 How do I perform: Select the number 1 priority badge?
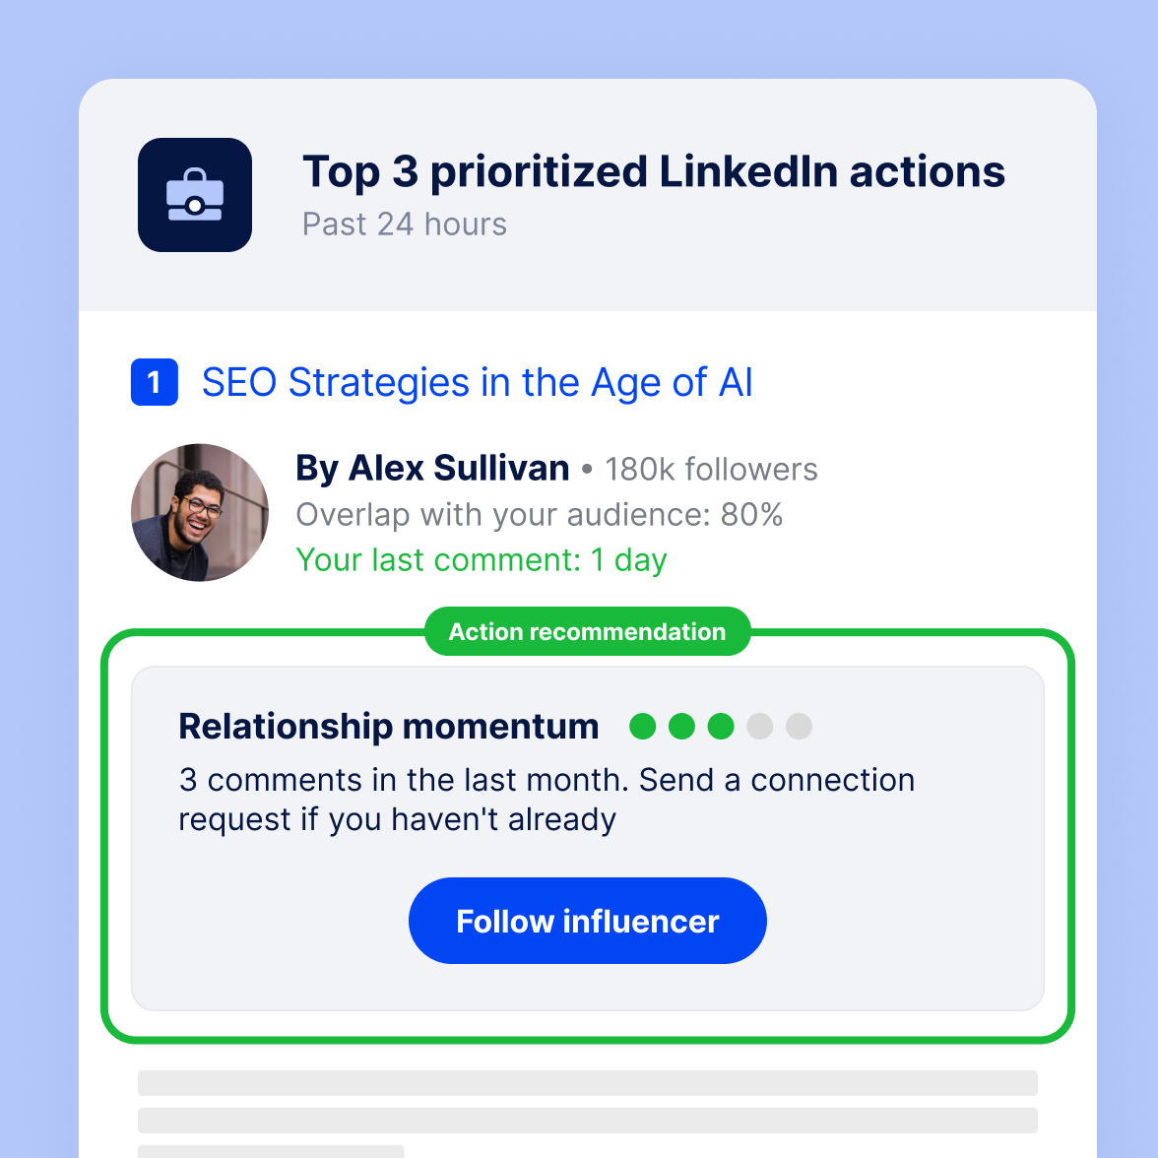click(x=154, y=382)
